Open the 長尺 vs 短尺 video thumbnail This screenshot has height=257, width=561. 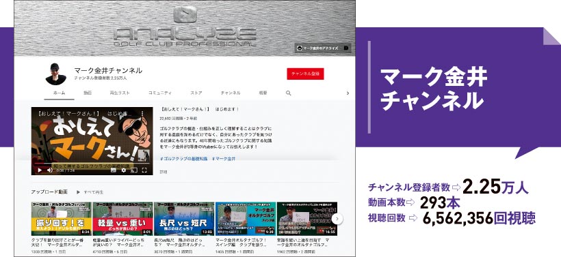click(184, 219)
